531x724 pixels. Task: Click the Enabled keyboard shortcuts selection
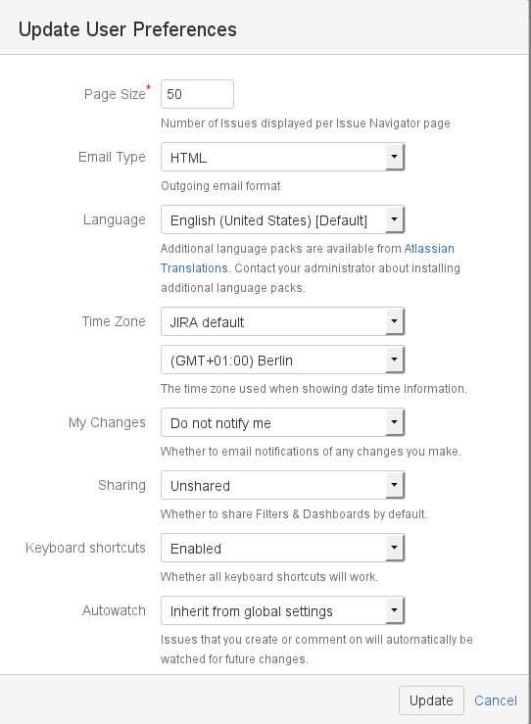[x=282, y=548]
